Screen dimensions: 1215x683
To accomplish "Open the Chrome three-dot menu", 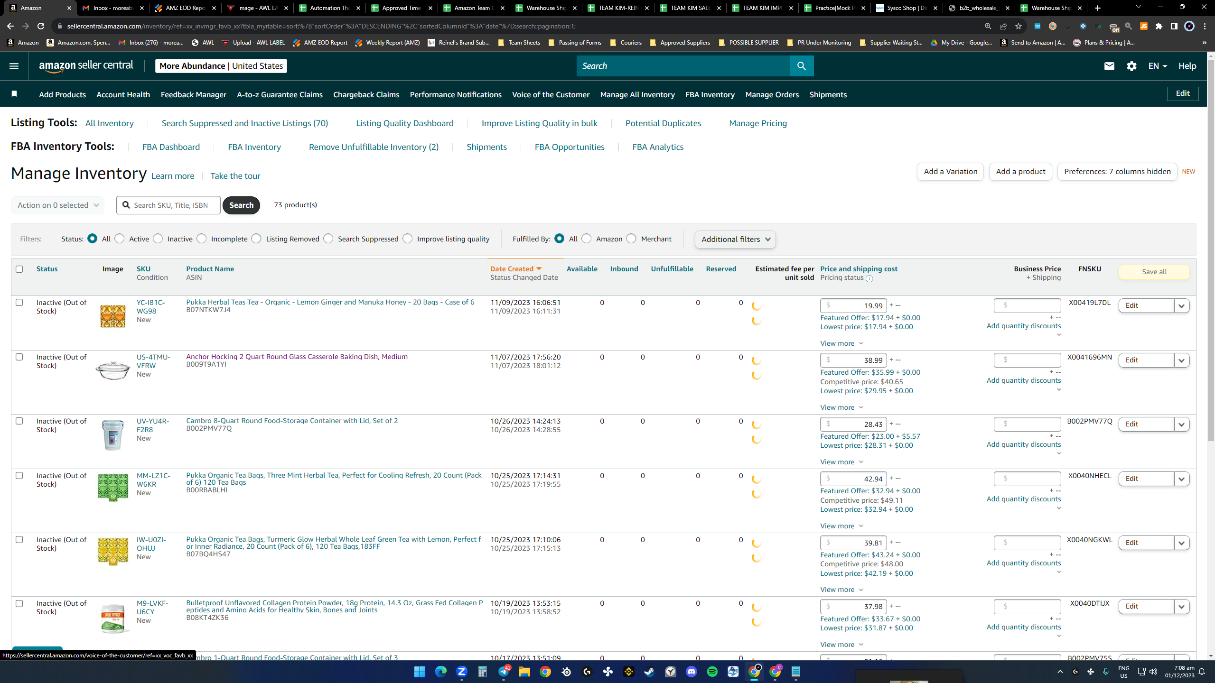I will tap(1205, 26).
